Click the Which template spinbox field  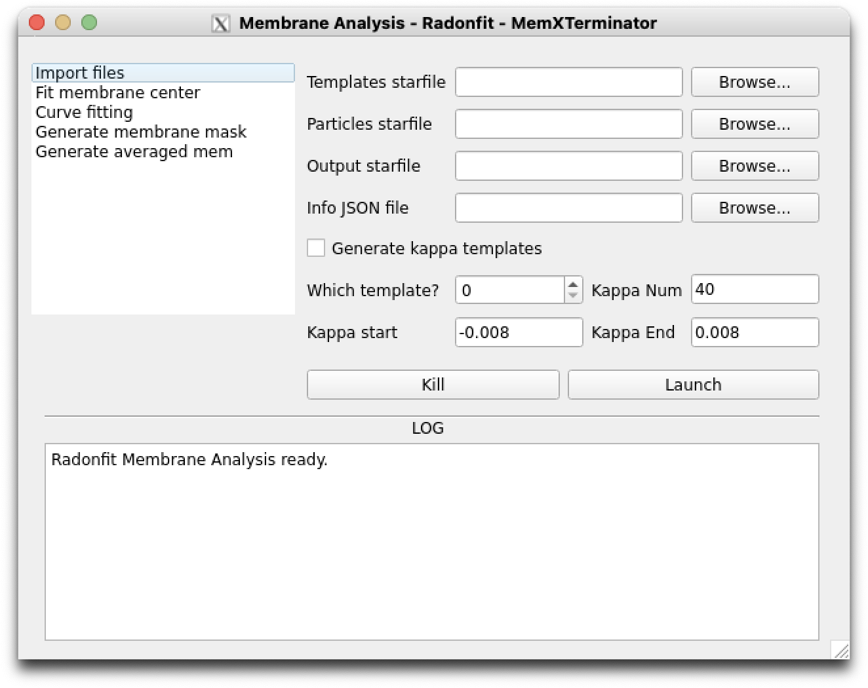pyautogui.click(x=509, y=290)
